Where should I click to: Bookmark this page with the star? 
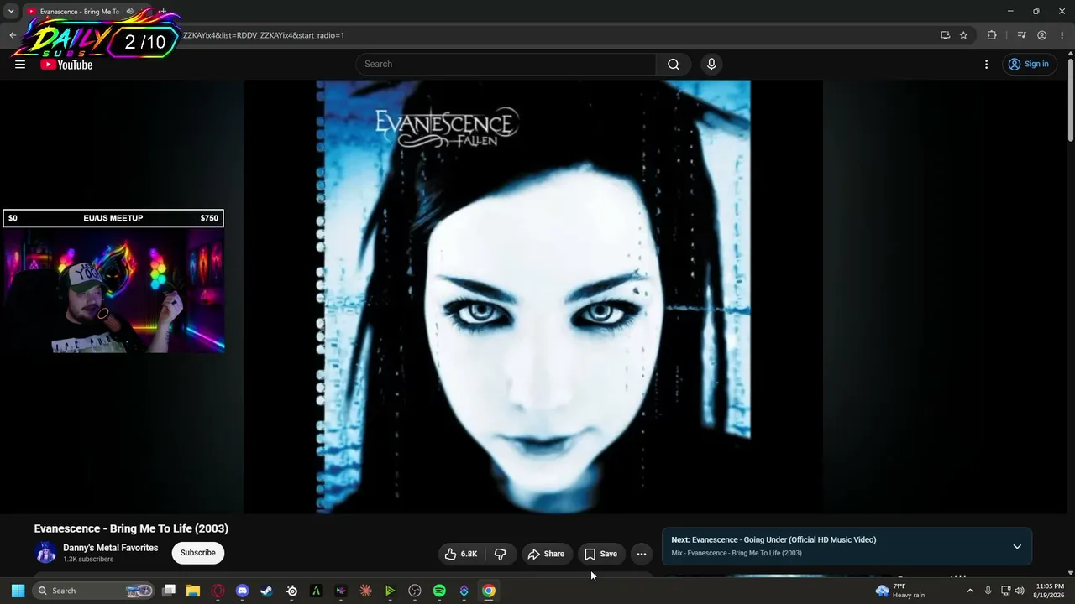click(963, 35)
